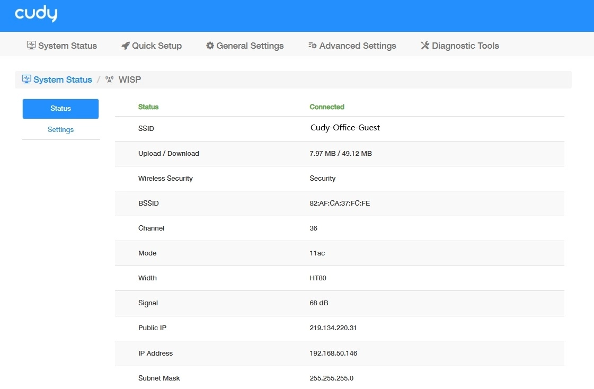Screen dimensions: 594x389
Task: Open the Advanced Settings menu
Action: [x=352, y=46]
